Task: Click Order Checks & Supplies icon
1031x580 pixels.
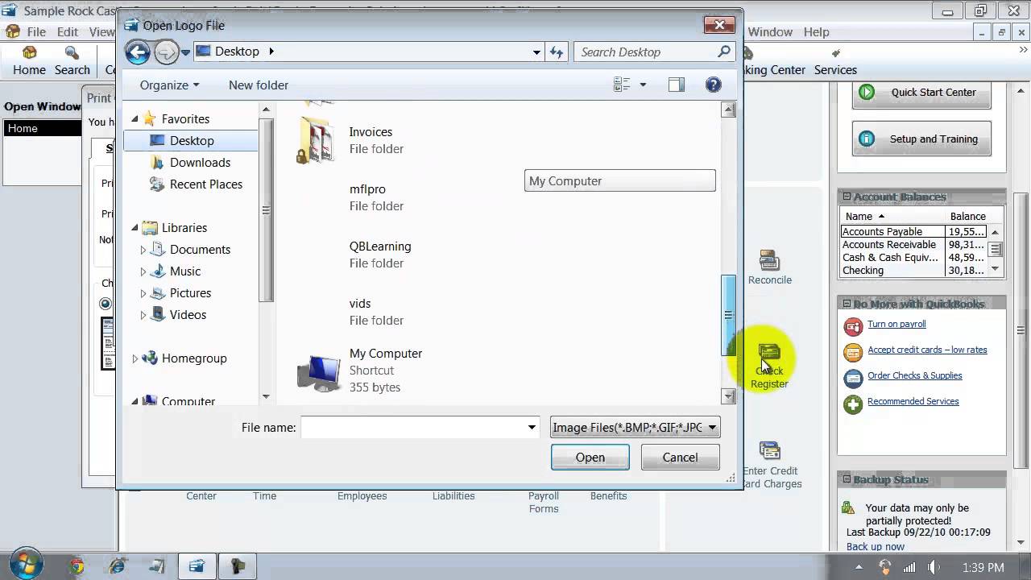Action: [x=853, y=378]
